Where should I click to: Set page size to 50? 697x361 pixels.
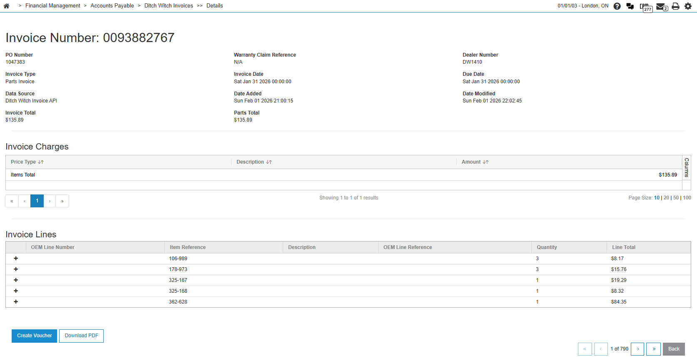coord(676,198)
